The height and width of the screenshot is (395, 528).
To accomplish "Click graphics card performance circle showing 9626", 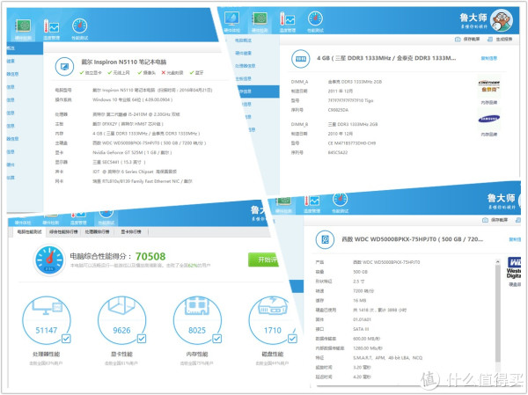I will [122, 320].
